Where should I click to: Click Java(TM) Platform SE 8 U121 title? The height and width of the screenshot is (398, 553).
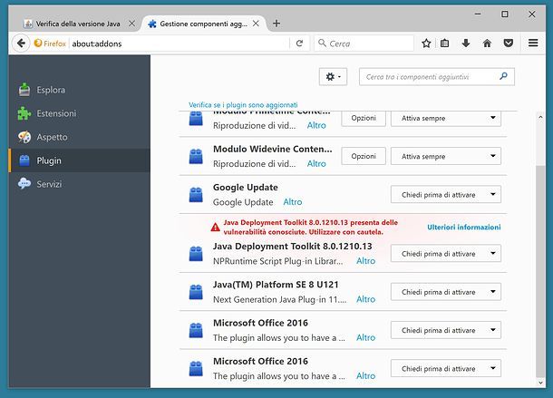[x=276, y=285]
